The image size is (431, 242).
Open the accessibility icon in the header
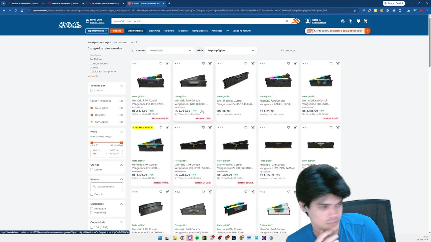[351, 21]
